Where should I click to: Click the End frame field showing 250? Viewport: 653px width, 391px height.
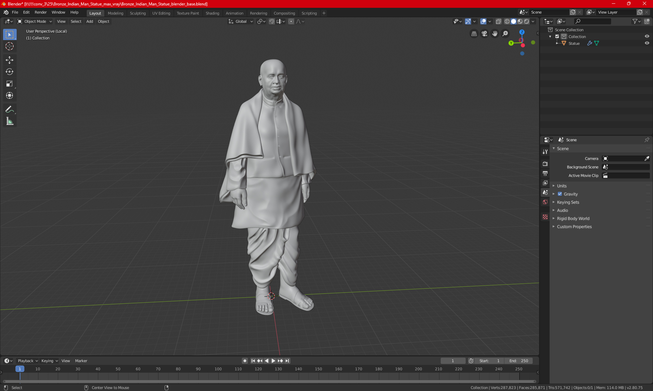pyautogui.click(x=519, y=361)
